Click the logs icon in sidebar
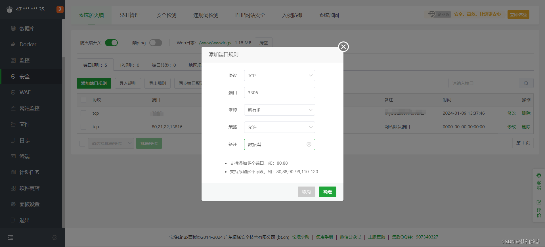The width and height of the screenshot is (545, 247). point(13,140)
